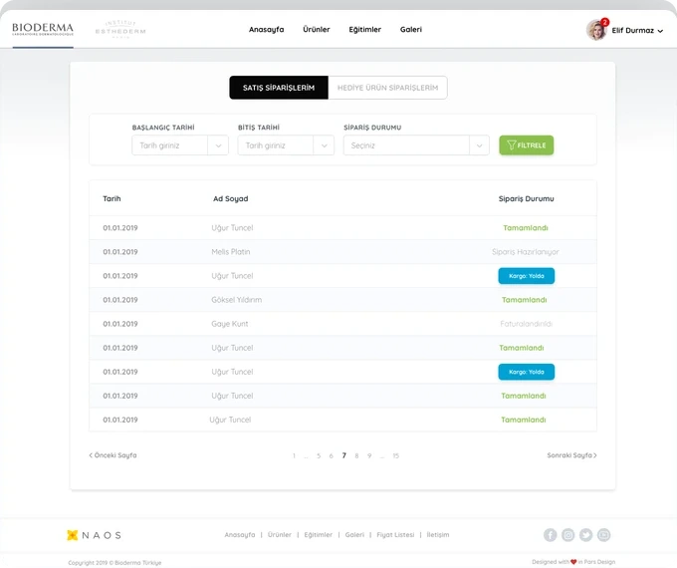Go to page 15 in pagination

coord(396,455)
